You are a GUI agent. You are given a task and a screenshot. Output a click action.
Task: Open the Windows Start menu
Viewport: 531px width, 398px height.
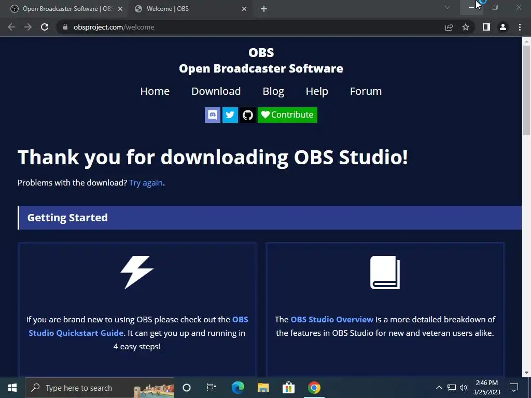(12, 388)
